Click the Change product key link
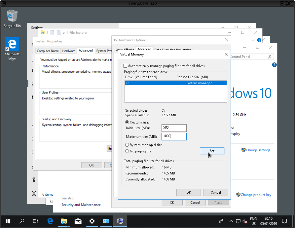295x228 pixels. 256,195
